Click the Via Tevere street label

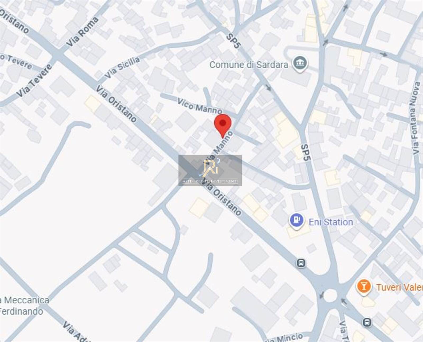[34, 80]
